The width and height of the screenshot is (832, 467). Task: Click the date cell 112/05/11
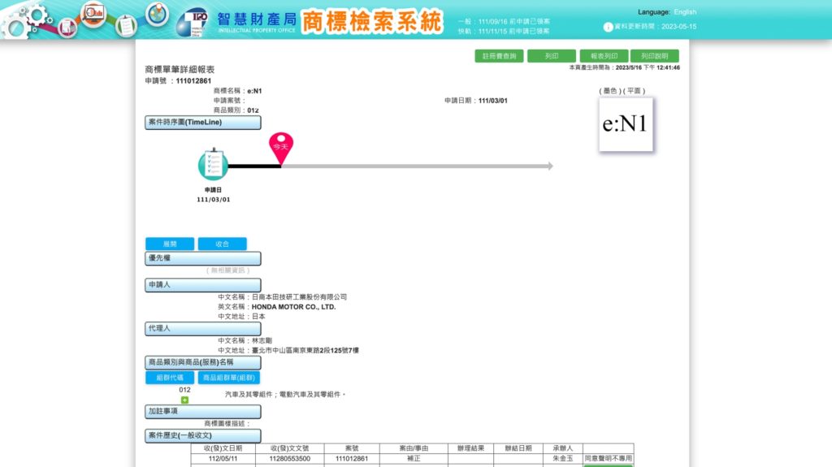pyautogui.click(x=223, y=459)
